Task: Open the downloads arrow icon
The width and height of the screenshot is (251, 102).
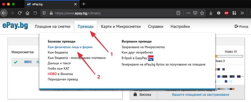Action: (211, 13)
